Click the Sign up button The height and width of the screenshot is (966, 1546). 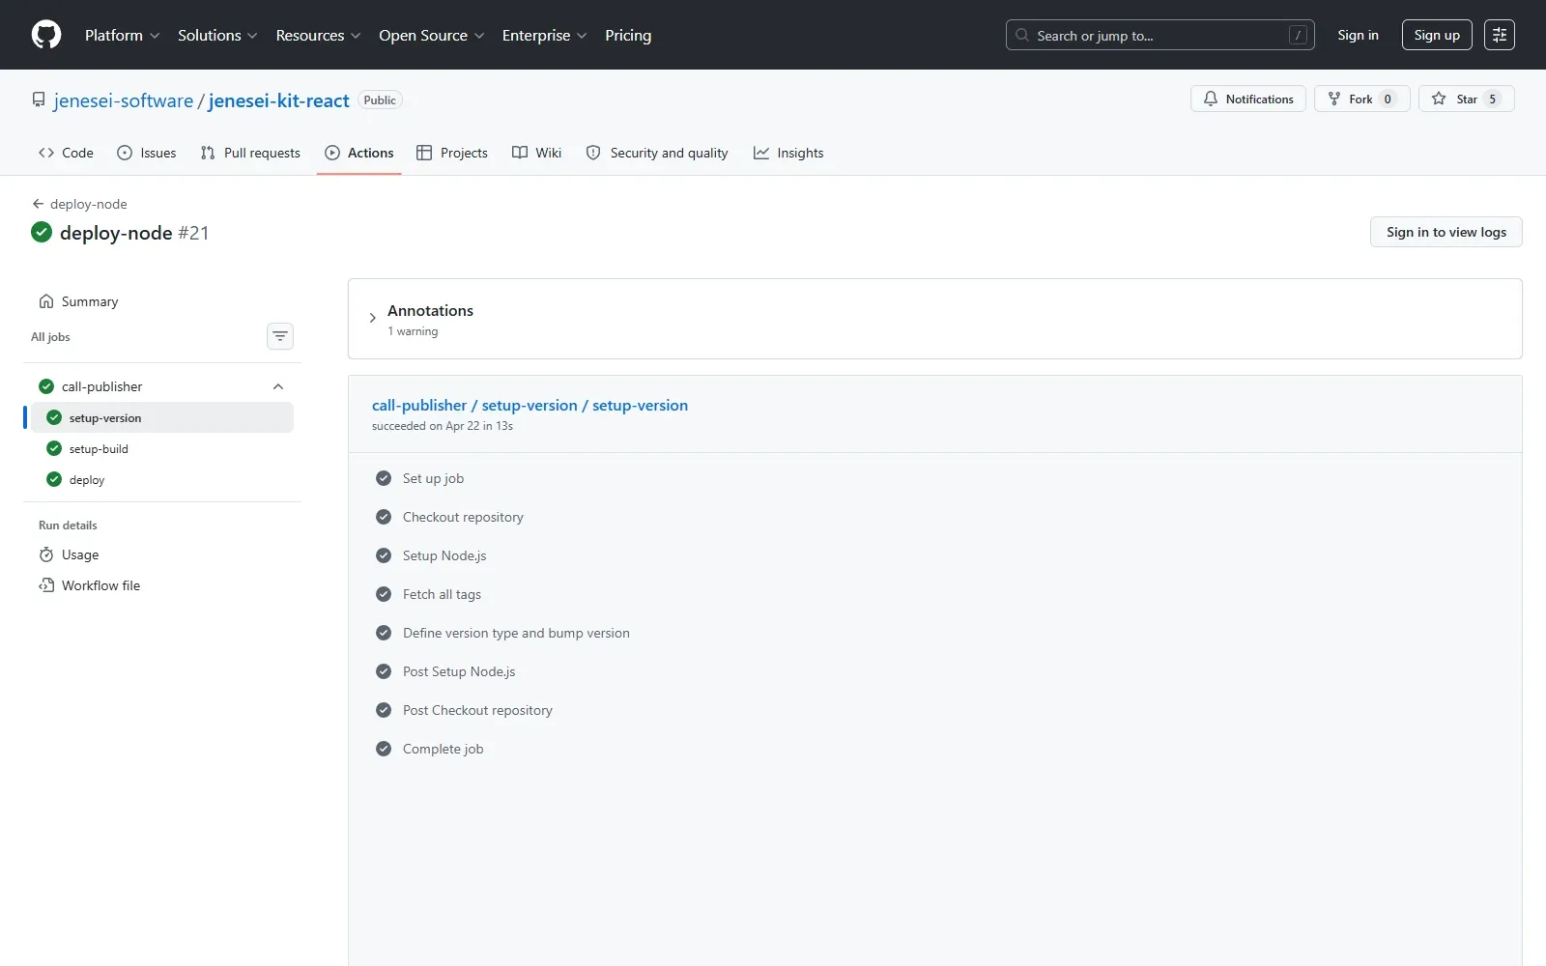pos(1437,35)
